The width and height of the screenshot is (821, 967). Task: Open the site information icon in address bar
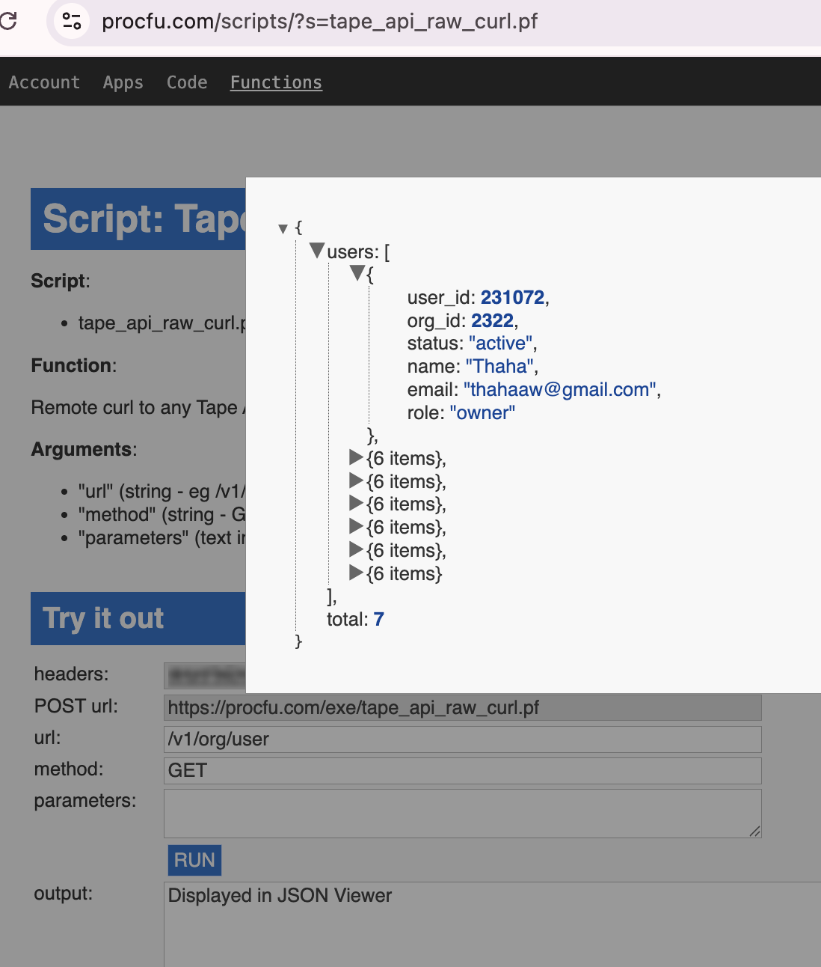(x=72, y=21)
